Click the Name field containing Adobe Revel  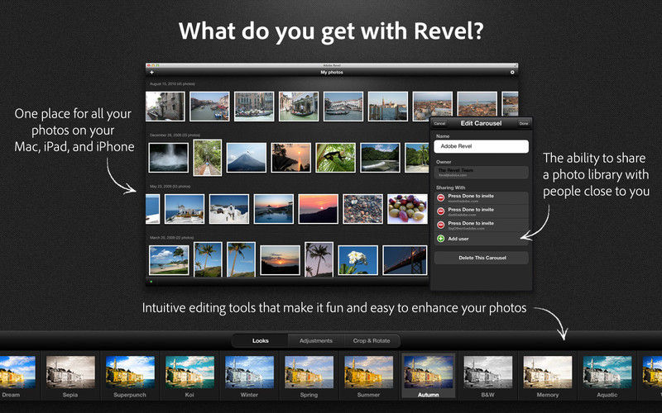[482, 146]
